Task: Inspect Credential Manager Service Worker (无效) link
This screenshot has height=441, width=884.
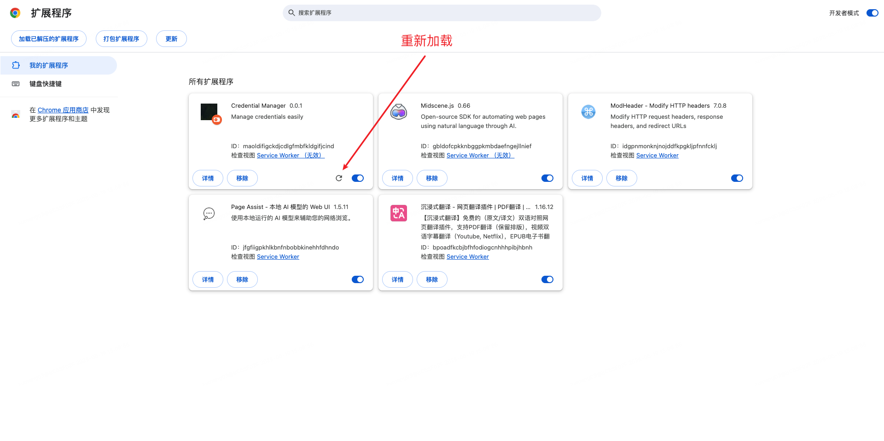Action: click(291, 155)
